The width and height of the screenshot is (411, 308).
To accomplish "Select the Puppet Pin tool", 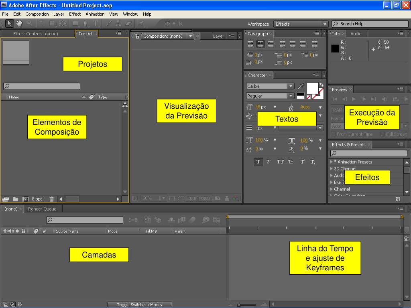I will [x=142, y=24].
